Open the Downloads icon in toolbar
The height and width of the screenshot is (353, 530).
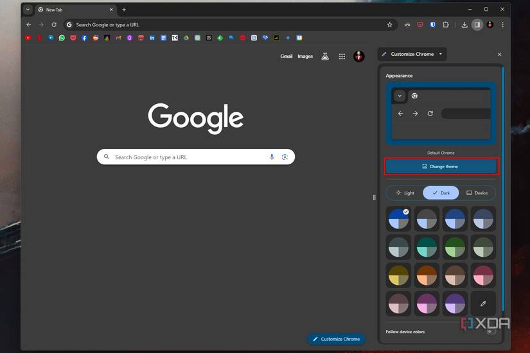464,25
